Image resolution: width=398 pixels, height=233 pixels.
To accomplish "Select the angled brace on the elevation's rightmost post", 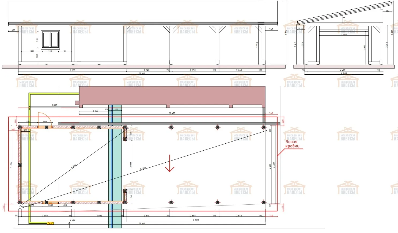I will pyautogui.click(x=260, y=28).
